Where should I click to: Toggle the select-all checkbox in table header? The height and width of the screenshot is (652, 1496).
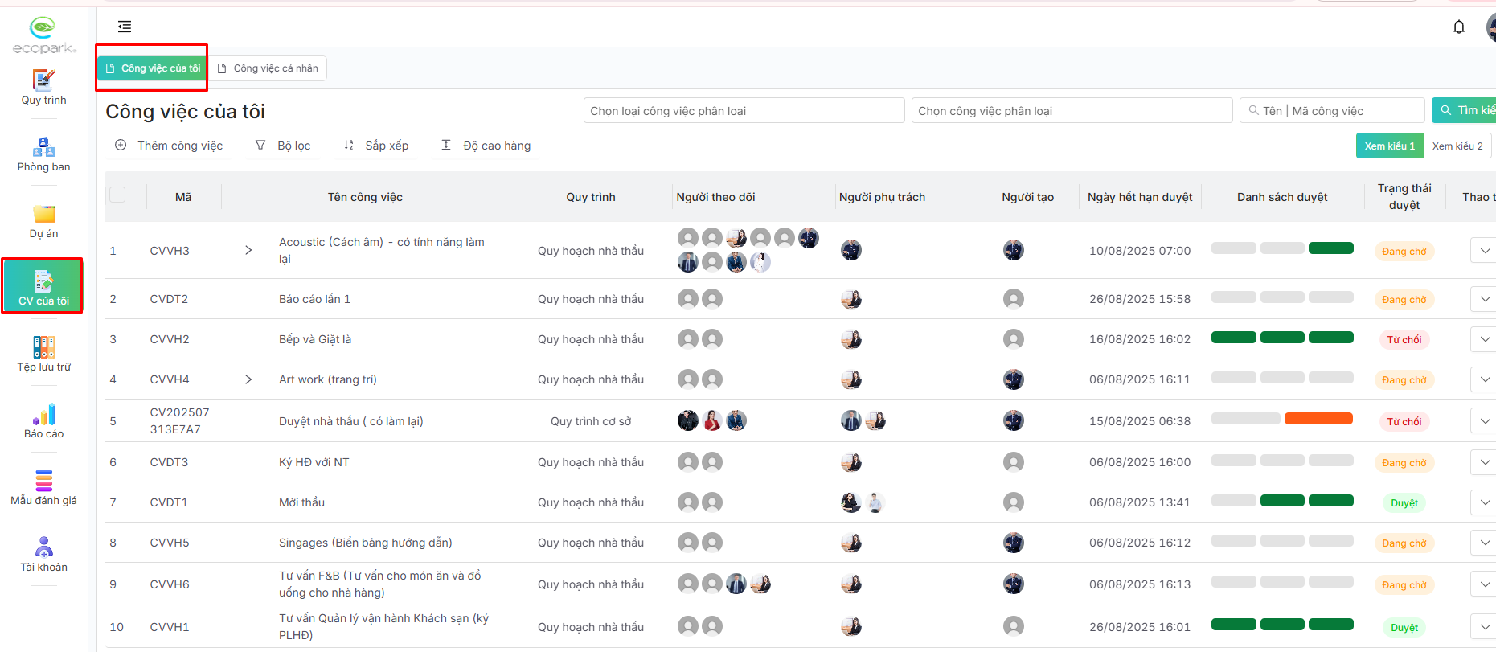[x=117, y=195]
